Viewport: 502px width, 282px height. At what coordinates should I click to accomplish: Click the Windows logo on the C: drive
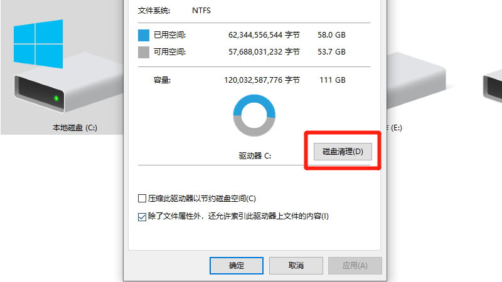[x=38, y=44]
